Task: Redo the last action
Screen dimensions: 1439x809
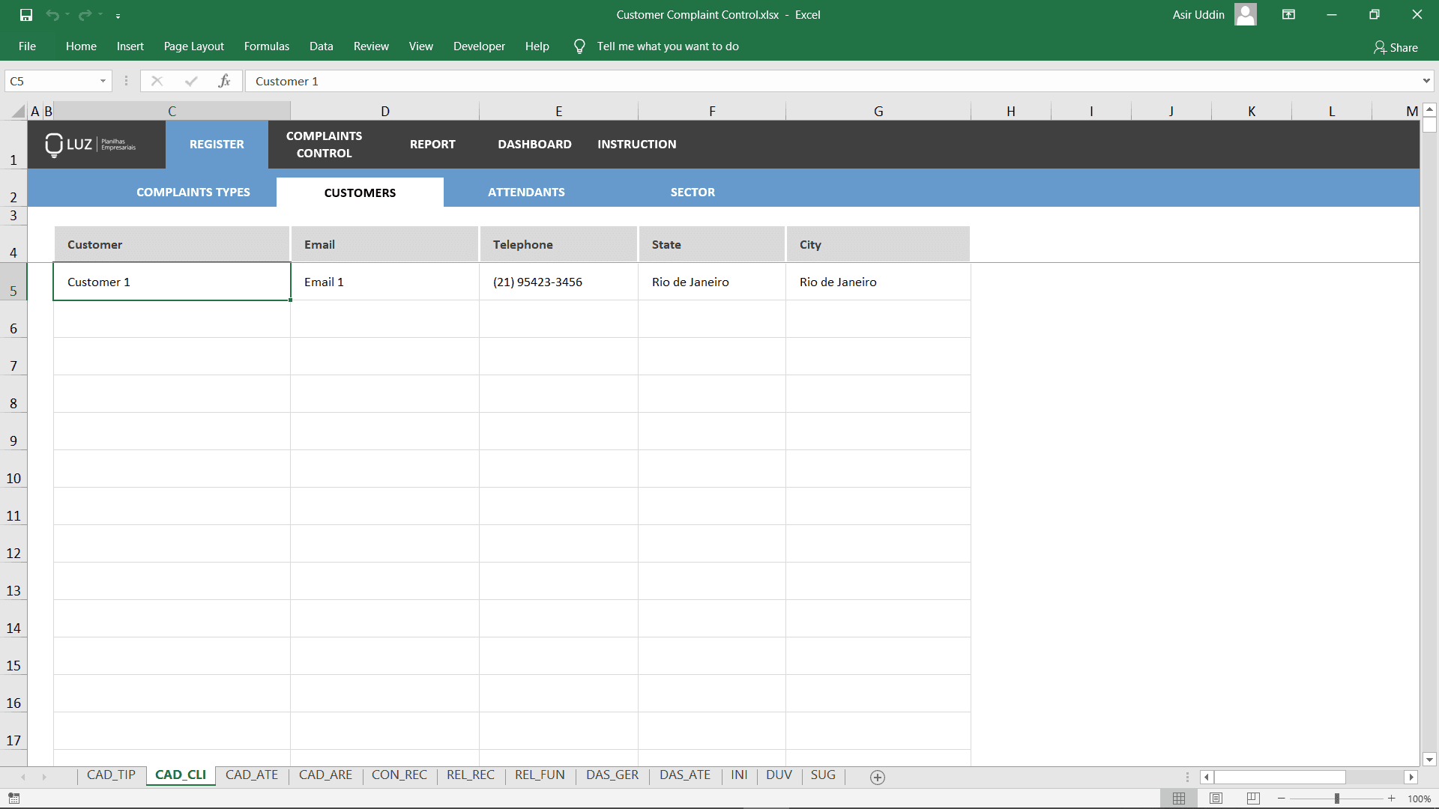Action: point(82,14)
